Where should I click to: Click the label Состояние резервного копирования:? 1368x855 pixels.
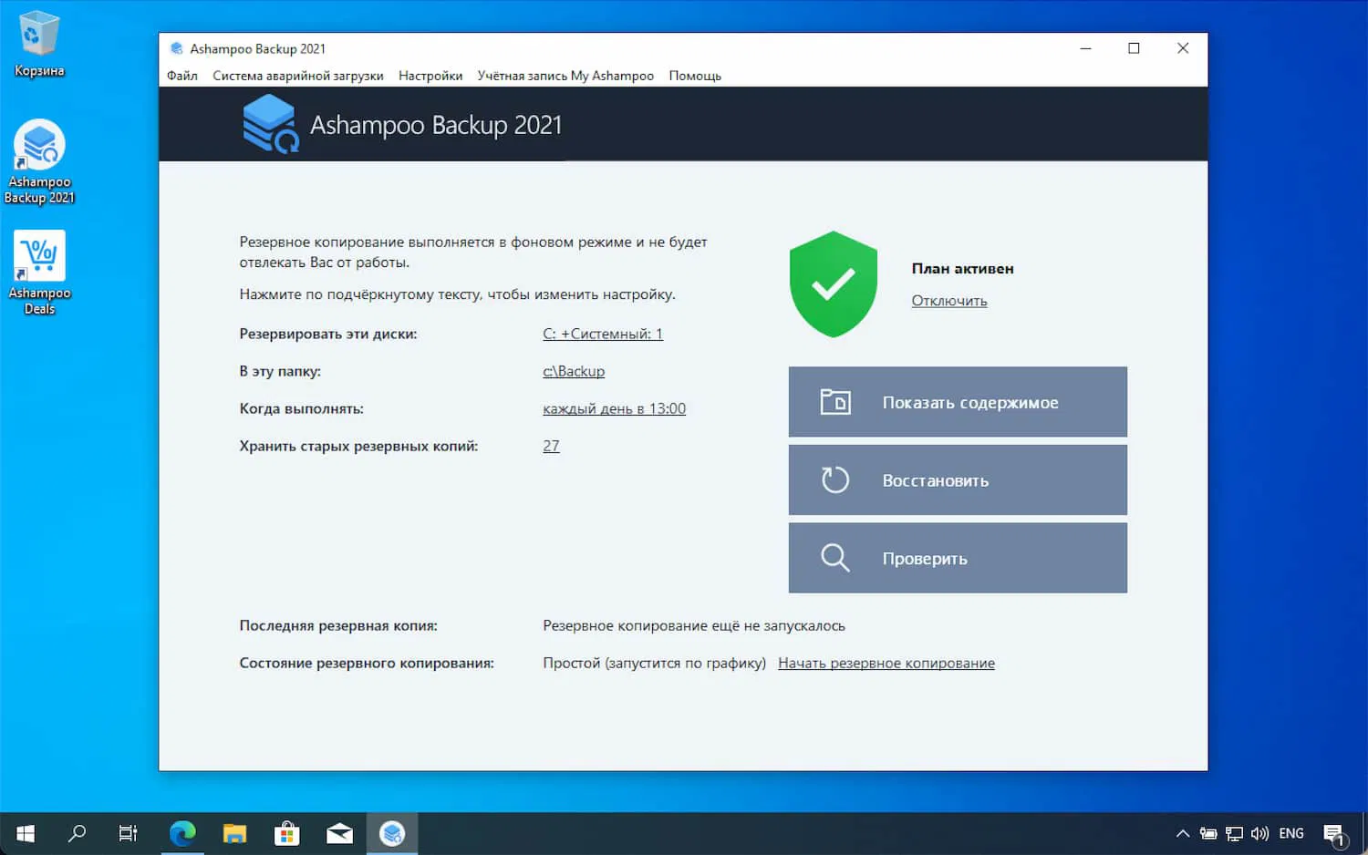point(367,663)
